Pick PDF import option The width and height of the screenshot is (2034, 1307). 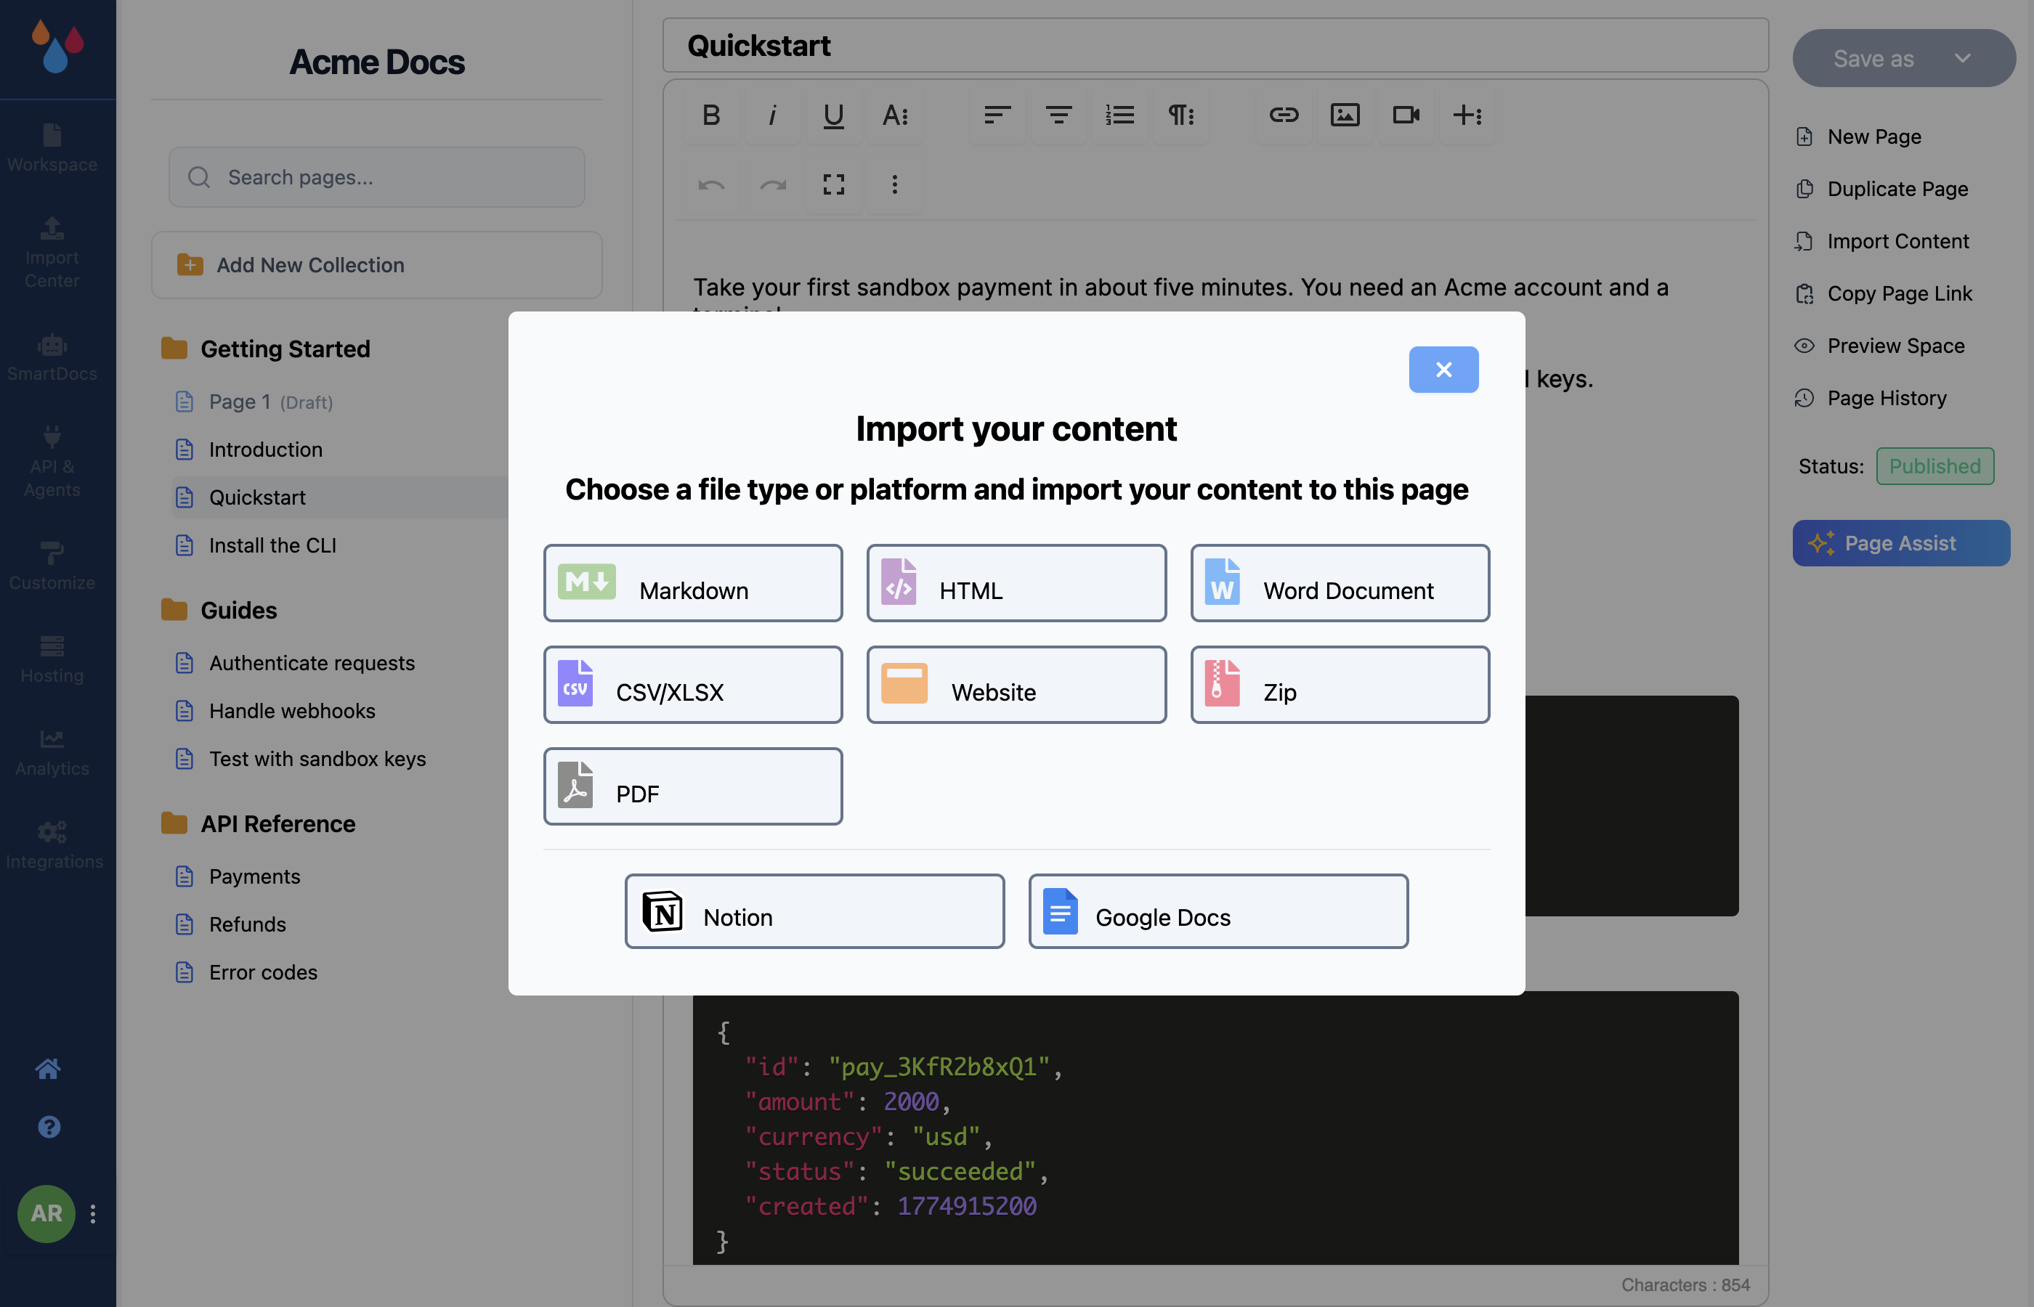coord(693,787)
